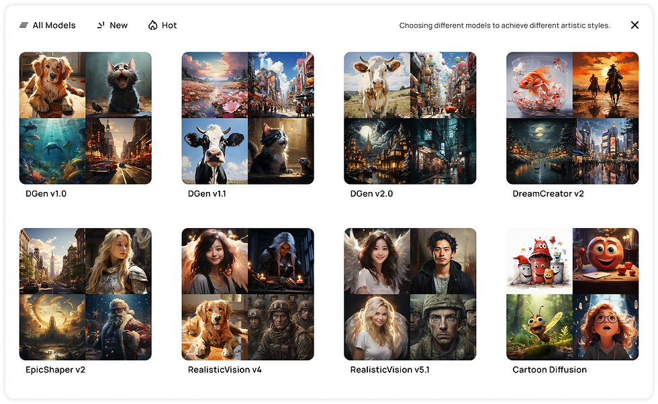Switch to the New tab

coord(113,26)
